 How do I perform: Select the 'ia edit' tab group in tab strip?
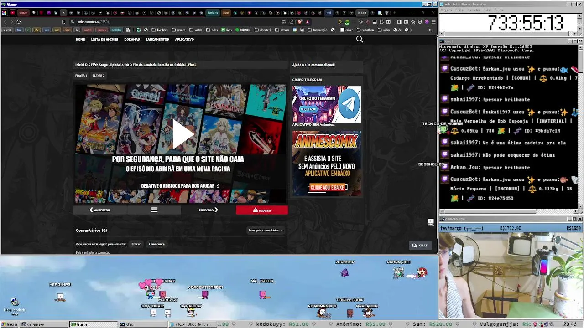pos(362,13)
